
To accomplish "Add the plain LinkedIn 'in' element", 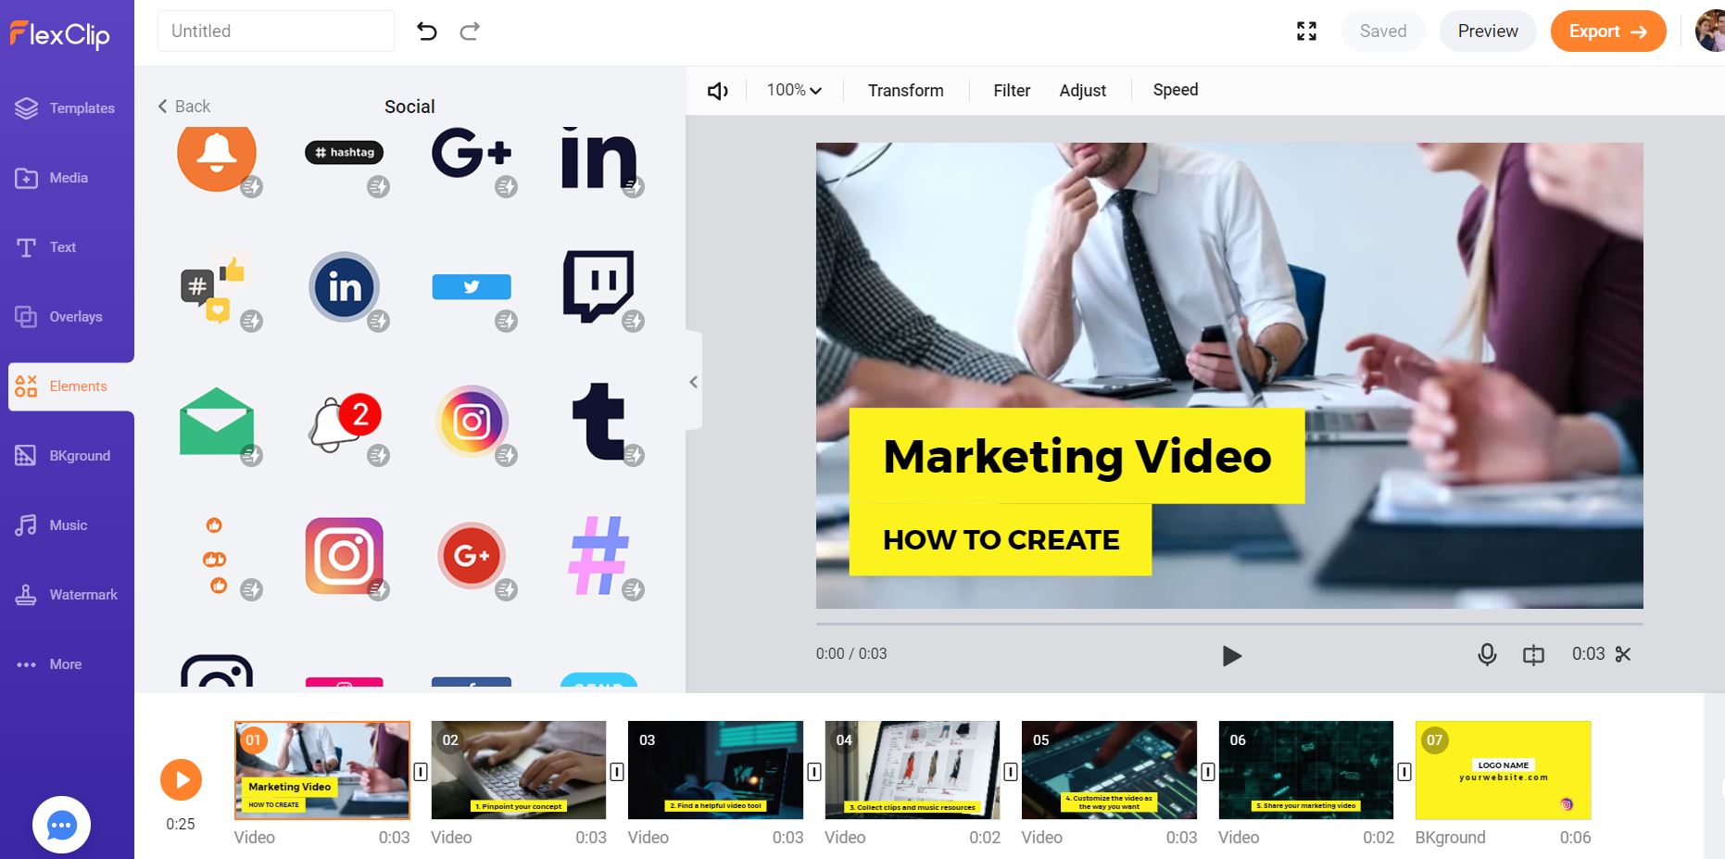I will (x=598, y=158).
